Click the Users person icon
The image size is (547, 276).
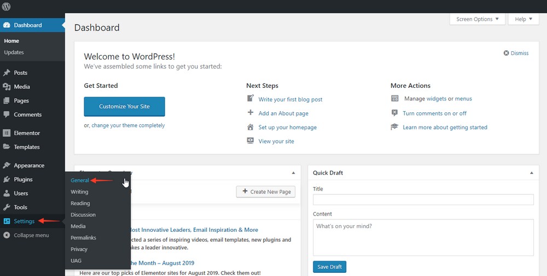tap(6, 193)
